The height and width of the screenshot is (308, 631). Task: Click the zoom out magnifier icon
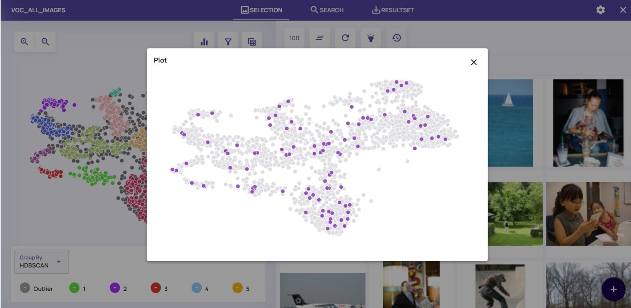tap(45, 42)
